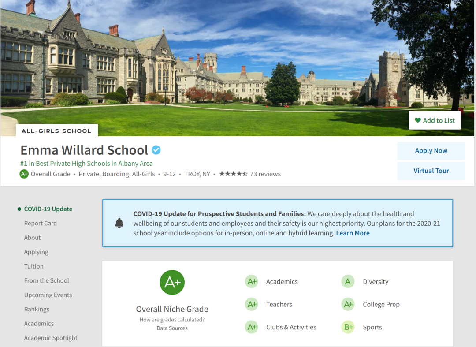Click the Private, Boarding, All-Girls text

[x=116, y=174]
